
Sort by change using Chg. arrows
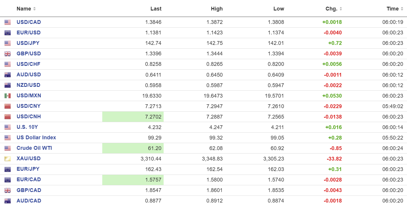341,9
